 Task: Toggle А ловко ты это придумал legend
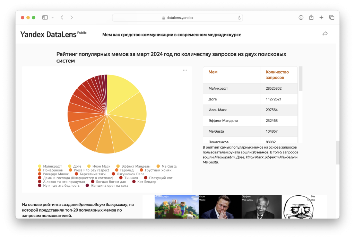tap(61, 182)
